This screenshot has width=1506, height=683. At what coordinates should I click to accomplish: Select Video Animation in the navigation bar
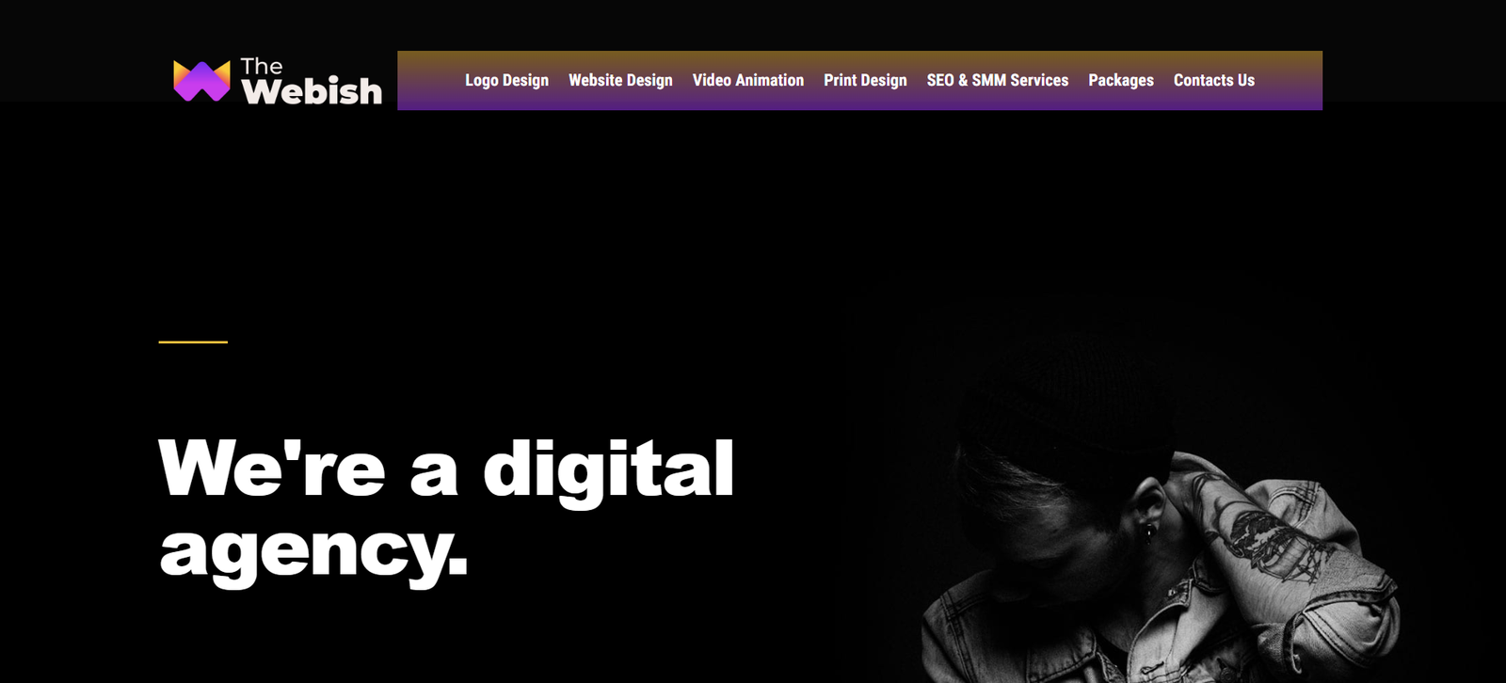click(x=748, y=80)
